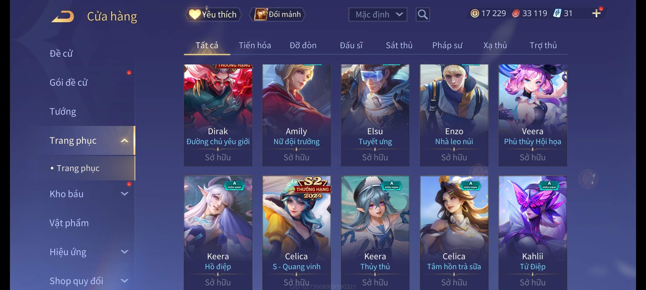Go to Tướng in the sidebar

[x=63, y=111]
